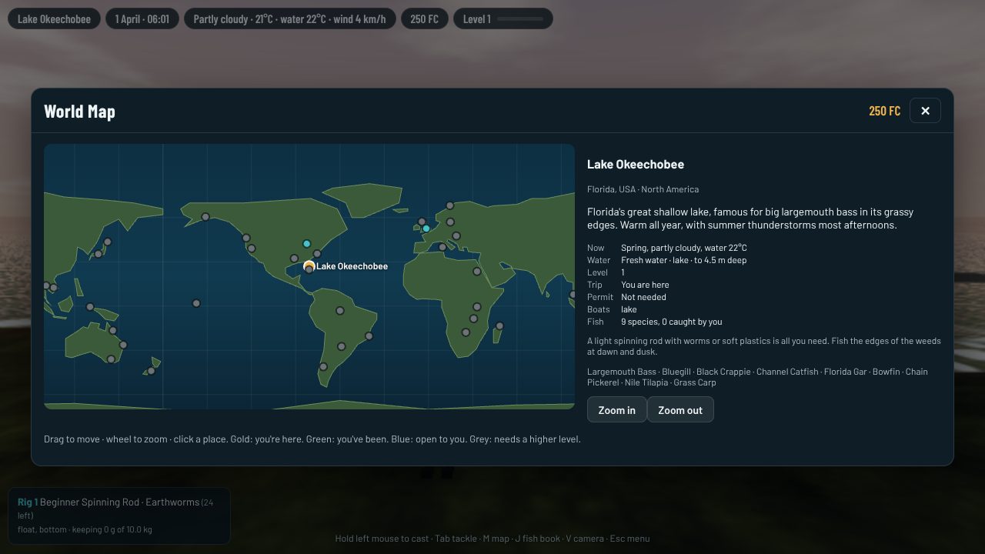Click 'Florida, USA · North America' text
The image size is (985, 554).
click(x=643, y=189)
